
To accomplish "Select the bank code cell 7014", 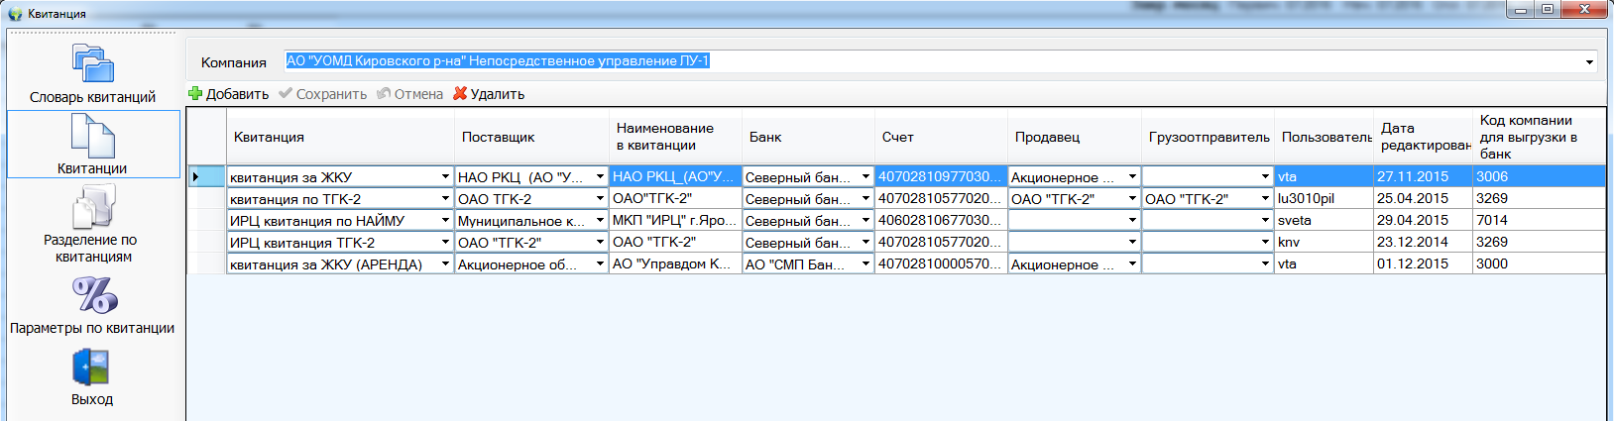I will pos(1537,221).
